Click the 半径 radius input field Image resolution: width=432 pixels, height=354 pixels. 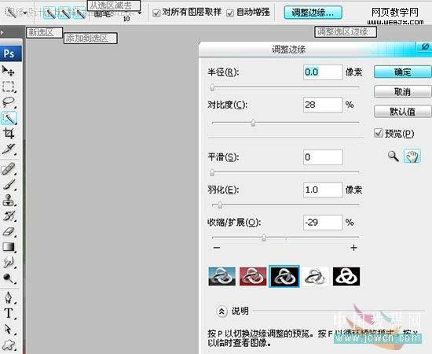point(323,72)
